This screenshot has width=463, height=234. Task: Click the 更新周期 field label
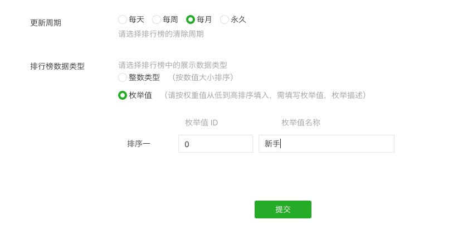tap(46, 23)
